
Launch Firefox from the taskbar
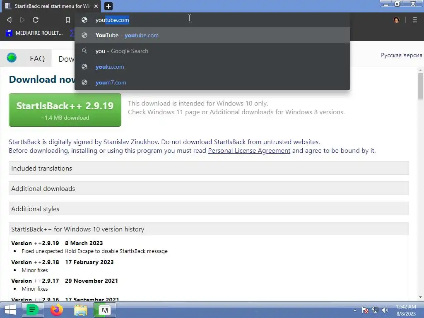click(x=56, y=310)
